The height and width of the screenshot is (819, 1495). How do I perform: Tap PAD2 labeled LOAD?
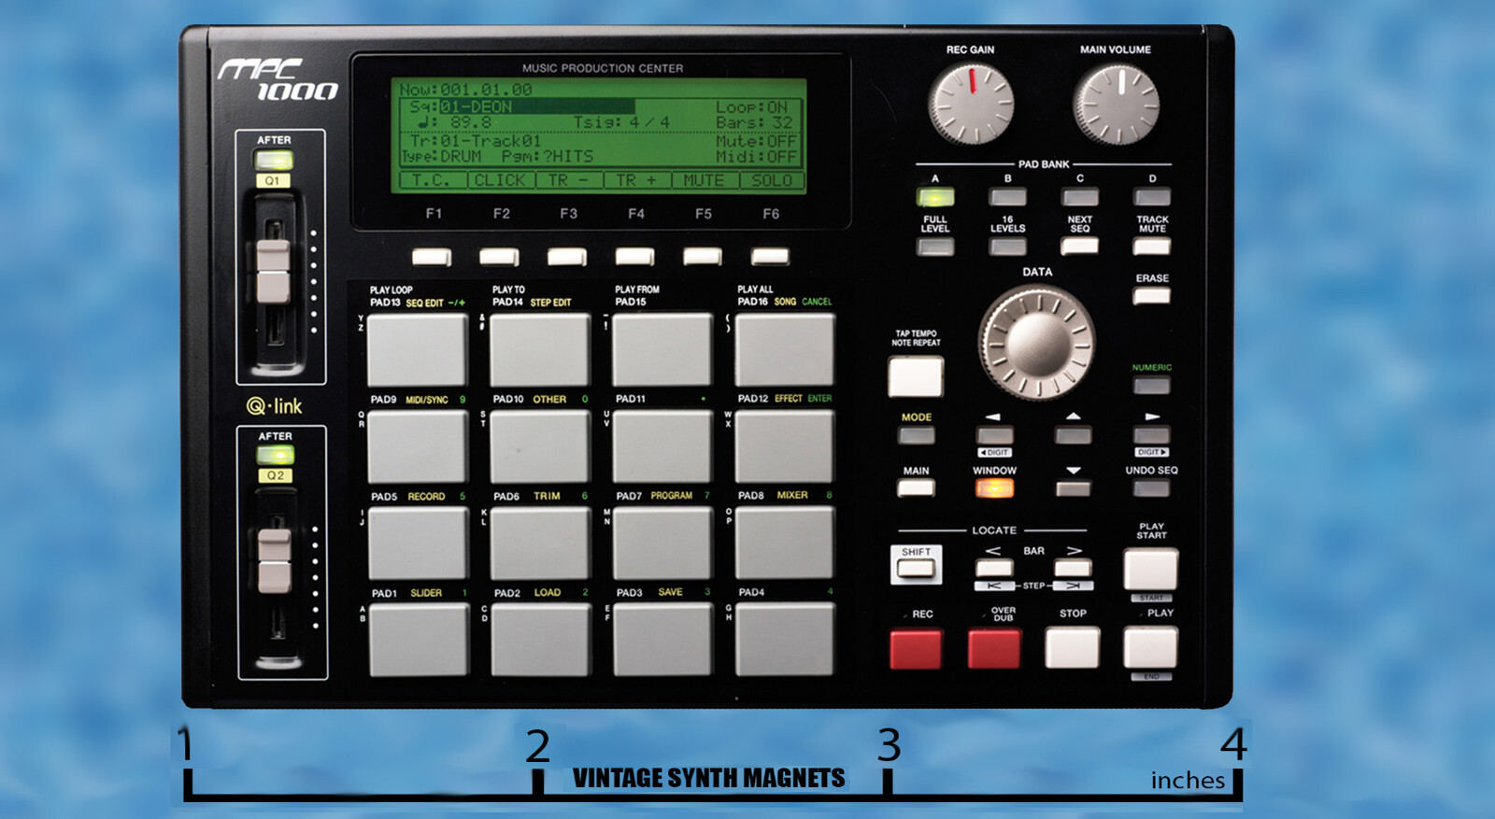540,639
